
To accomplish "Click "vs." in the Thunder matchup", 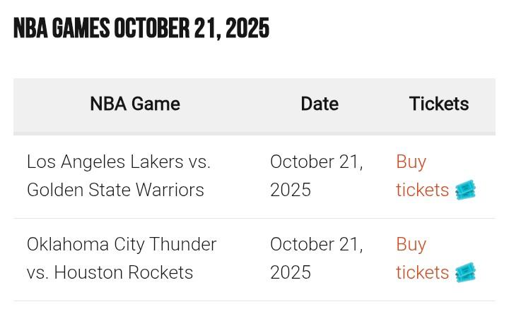I will coord(37,272).
